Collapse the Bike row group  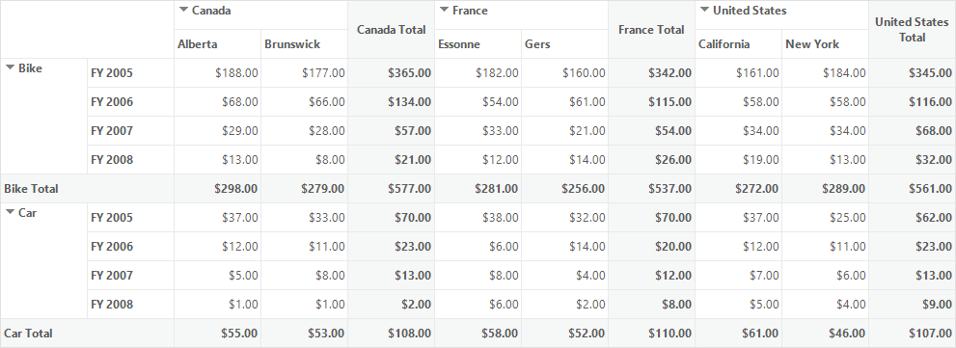click(x=10, y=67)
